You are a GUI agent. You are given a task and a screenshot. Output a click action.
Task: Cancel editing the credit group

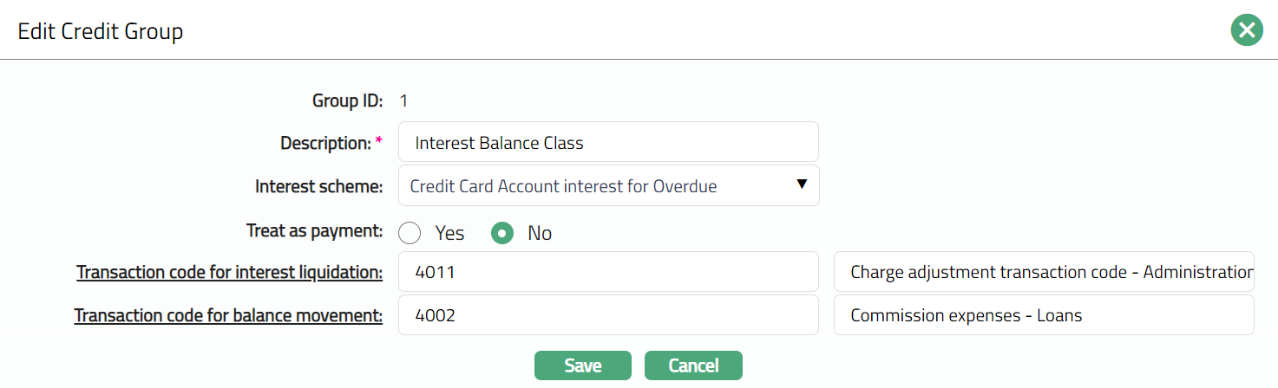(693, 365)
